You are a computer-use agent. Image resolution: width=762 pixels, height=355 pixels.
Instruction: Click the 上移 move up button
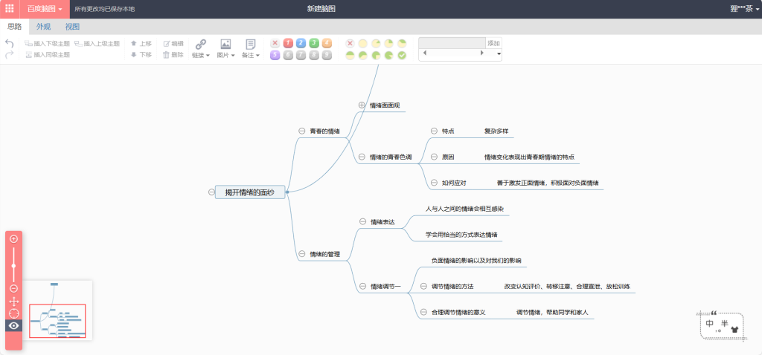pyautogui.click(x=141, y=43)
